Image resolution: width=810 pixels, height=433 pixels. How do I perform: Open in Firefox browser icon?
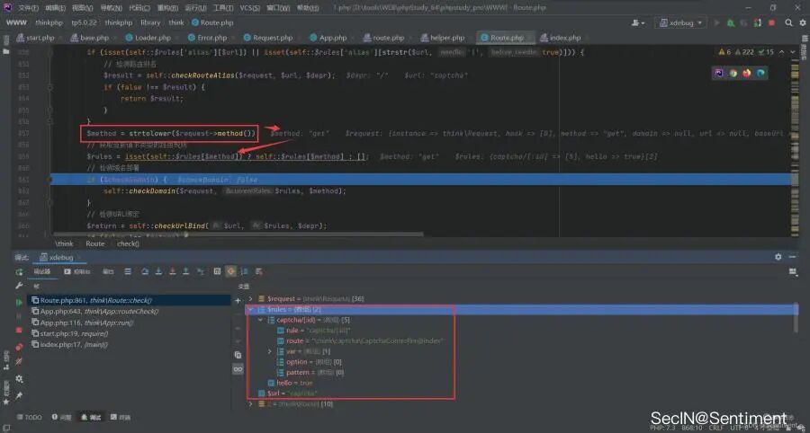coord(746,73)
